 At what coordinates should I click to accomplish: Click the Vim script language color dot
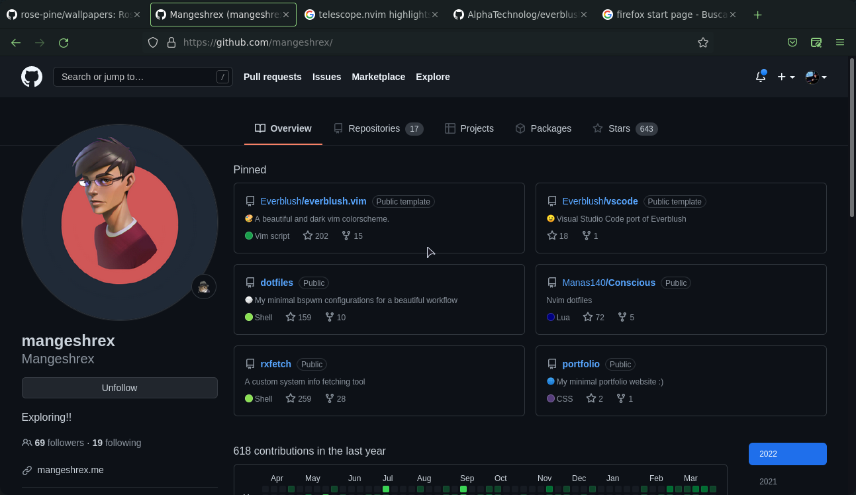tap(249, 236)
